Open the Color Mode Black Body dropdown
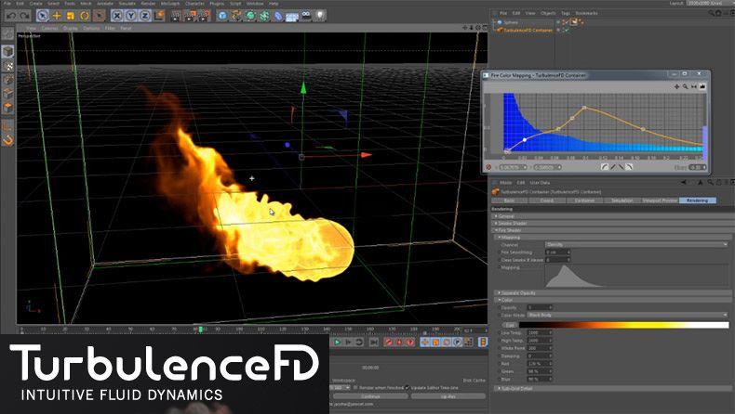This screenshot has width=735, height=414. pyautogui.click(x=628, y=316)
